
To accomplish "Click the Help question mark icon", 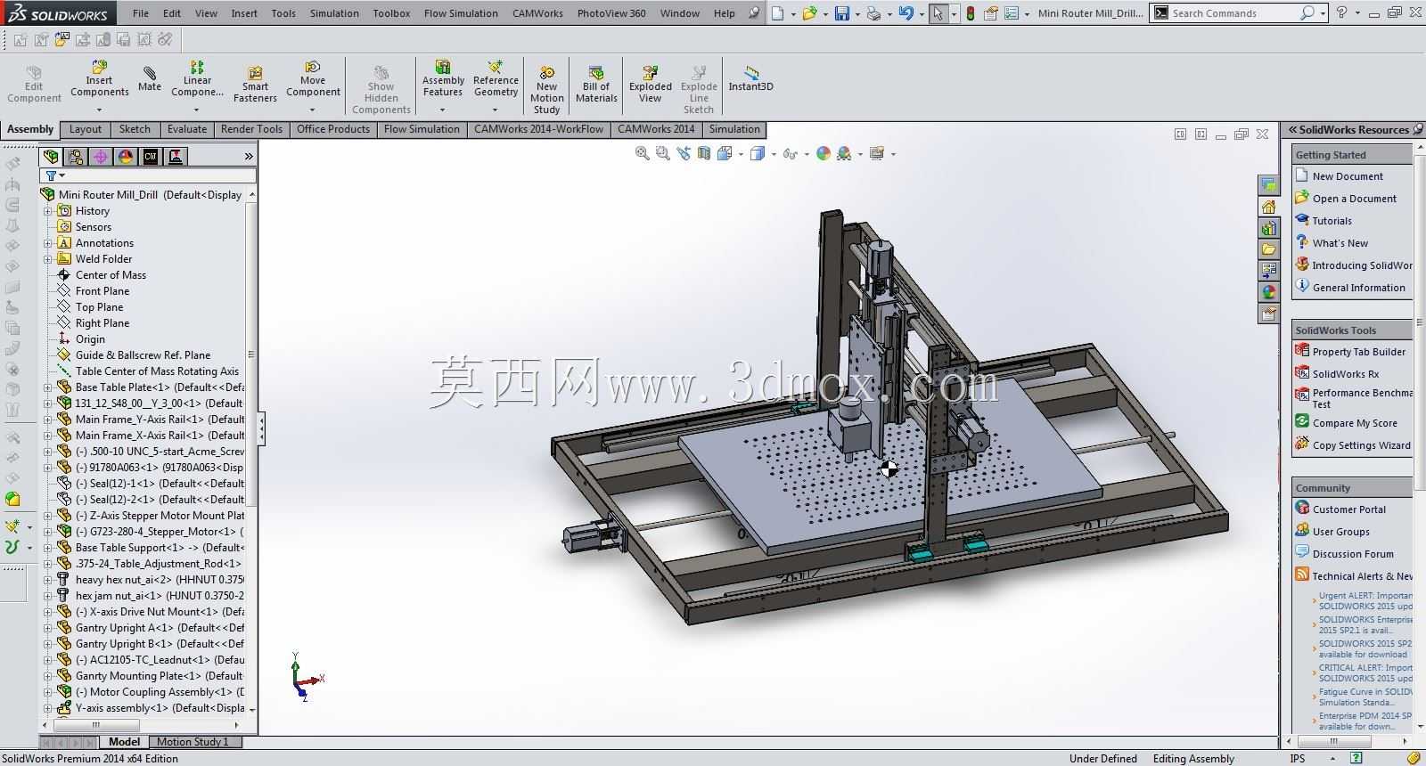I will [1341, 13].
